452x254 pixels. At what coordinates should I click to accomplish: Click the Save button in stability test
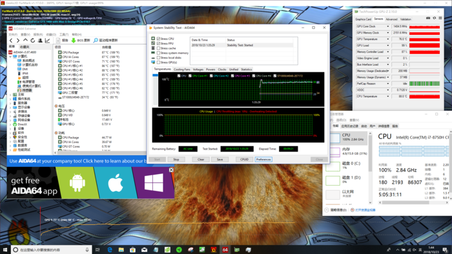tap(220, 159)
